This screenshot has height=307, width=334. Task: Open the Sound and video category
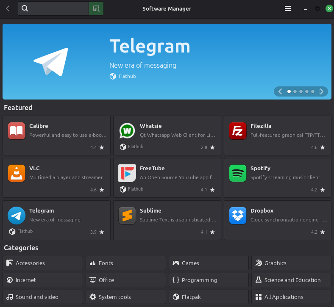42,297
